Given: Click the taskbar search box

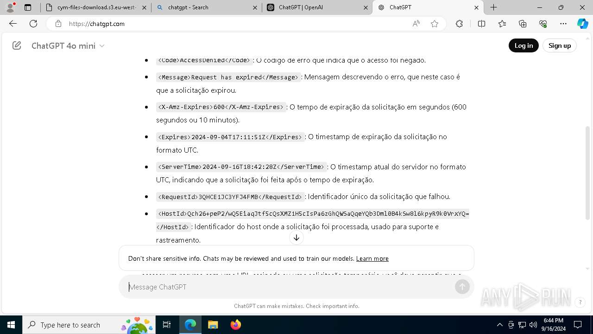Looking at the screenshot, I should [89, 325].
